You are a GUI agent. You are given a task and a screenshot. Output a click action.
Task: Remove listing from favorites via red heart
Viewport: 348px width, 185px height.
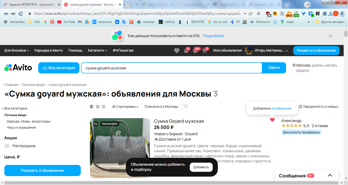(x=272, y=120)
